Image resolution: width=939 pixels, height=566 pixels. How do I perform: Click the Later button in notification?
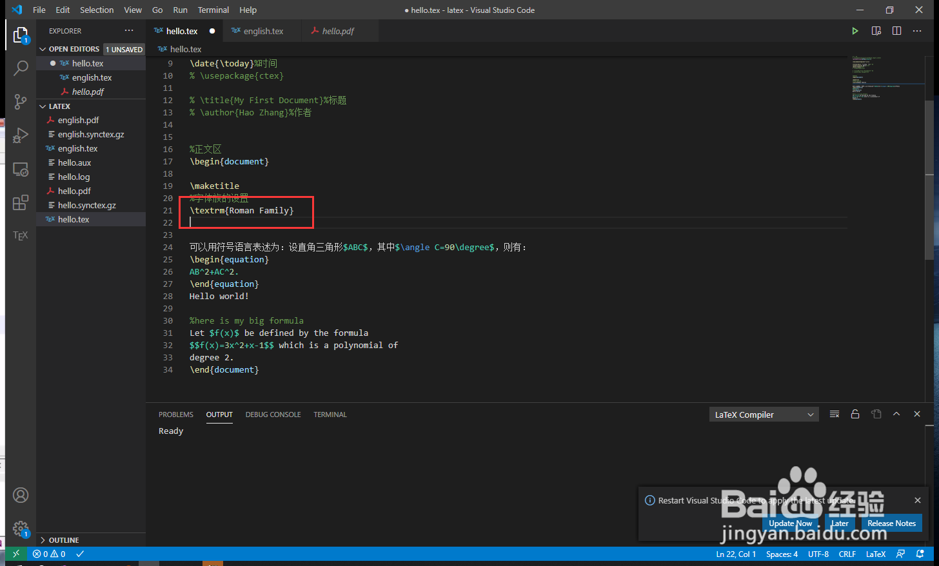click(x=840, y=523)
